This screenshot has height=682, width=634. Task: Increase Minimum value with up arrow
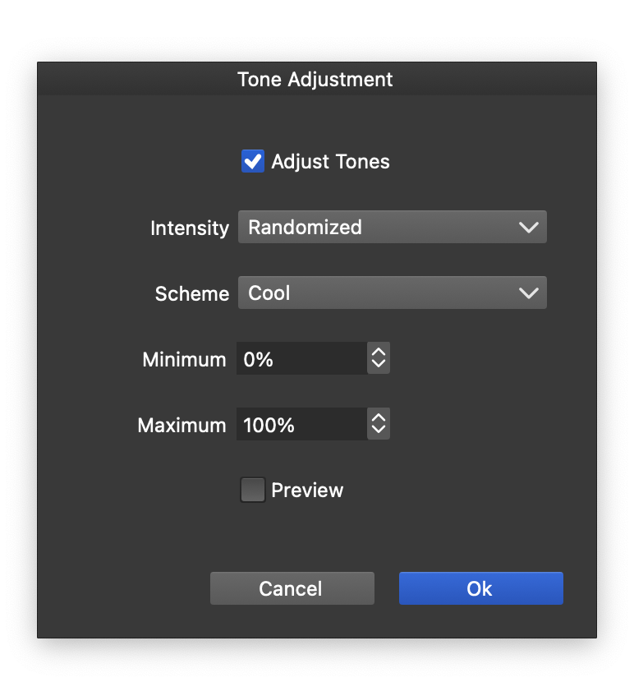pos(378,353)
